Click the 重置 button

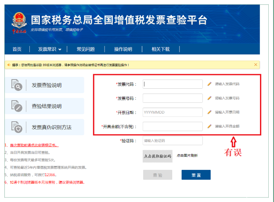pyautogui.click(x=196, y=175)
